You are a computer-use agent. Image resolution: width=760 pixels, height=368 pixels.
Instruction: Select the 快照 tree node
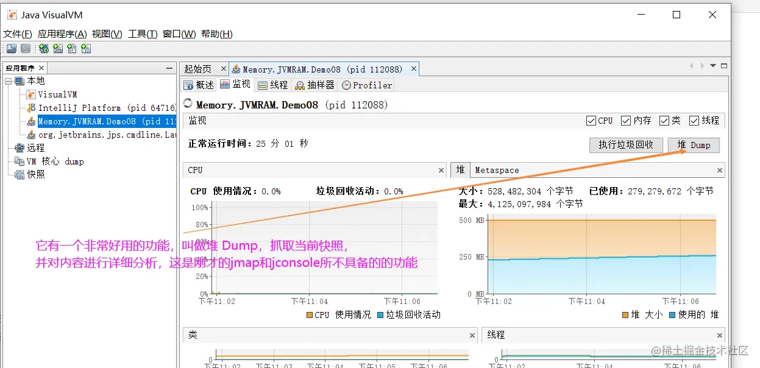point(35,174)
